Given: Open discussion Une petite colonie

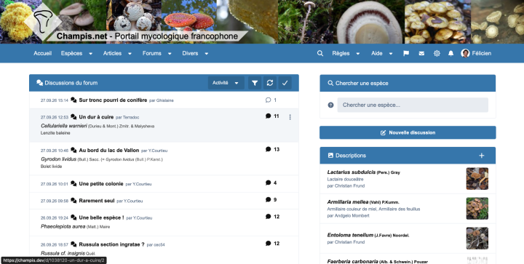Looking at the screenshot, I should 101,183.
